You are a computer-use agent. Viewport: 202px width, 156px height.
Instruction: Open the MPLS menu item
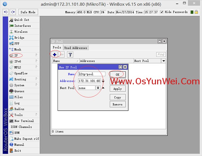[x=24, y=67]
